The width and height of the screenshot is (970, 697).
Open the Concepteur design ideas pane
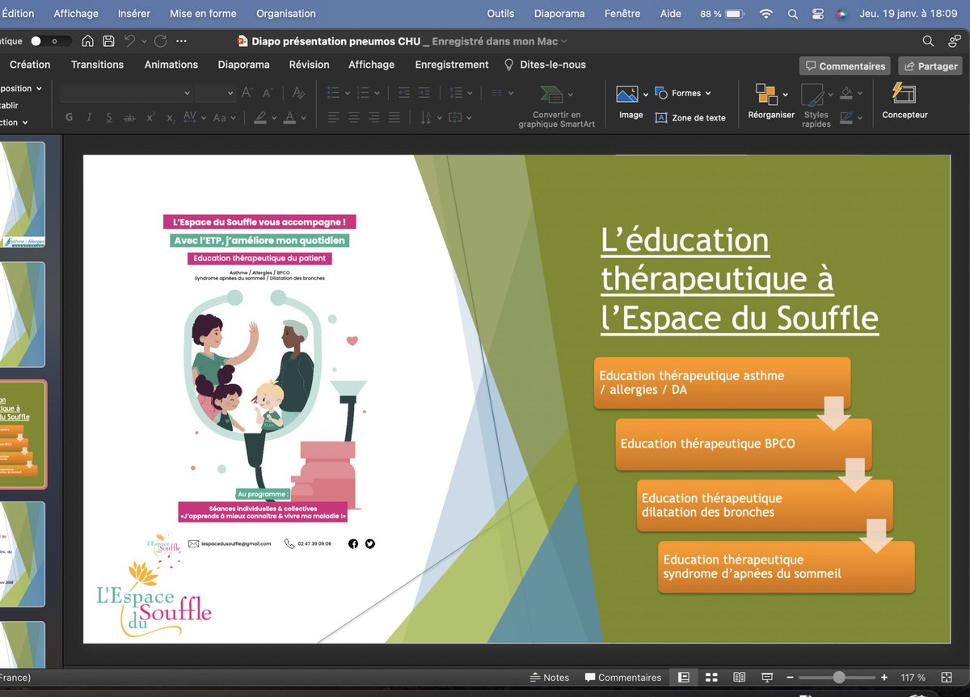pyautogui.click(x=905, y=101)
